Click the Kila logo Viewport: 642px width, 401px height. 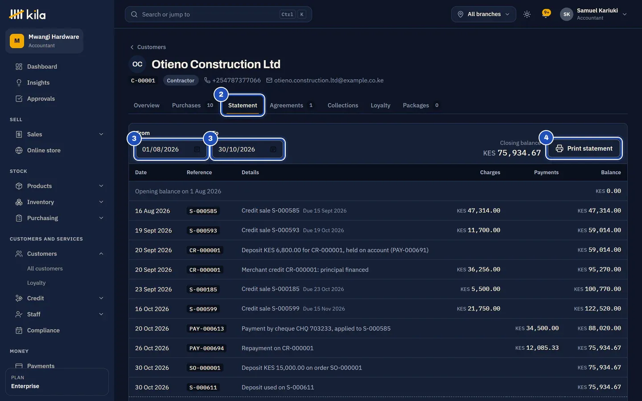[x=27, y=14]
